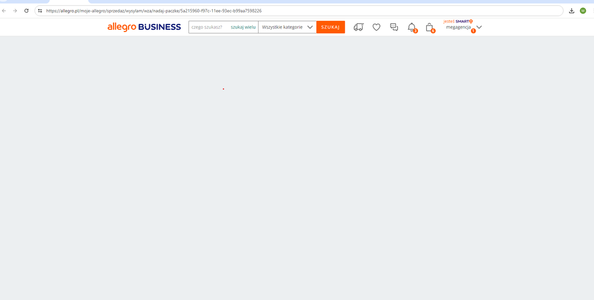Open the Allegro delivery truck icon
594x300 pixels.
(359, 27)
